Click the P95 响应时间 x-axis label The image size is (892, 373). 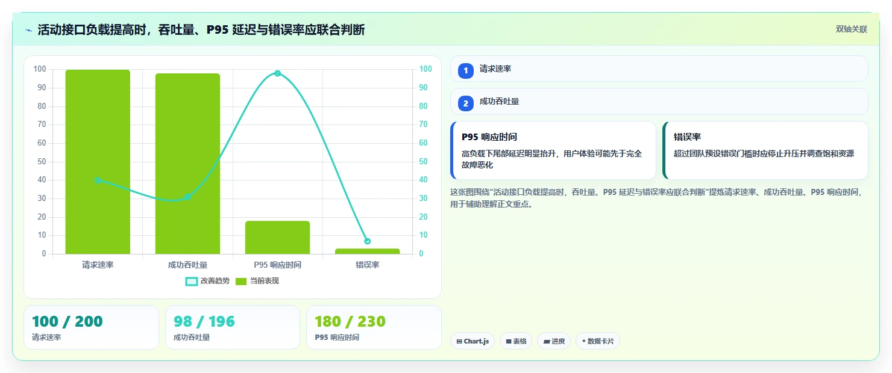click(277, 265)
